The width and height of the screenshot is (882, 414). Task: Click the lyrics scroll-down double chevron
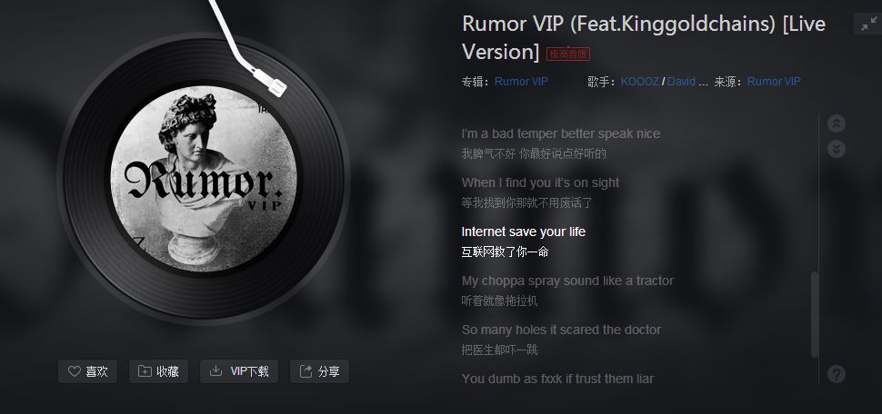tap(837, 149)
